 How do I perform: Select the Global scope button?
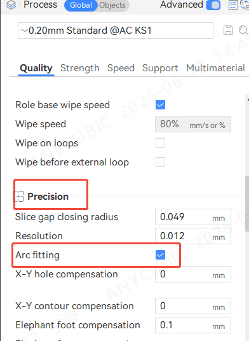point(81,5)
